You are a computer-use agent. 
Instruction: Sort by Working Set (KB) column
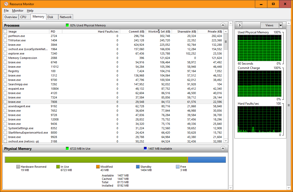[159, 32]
